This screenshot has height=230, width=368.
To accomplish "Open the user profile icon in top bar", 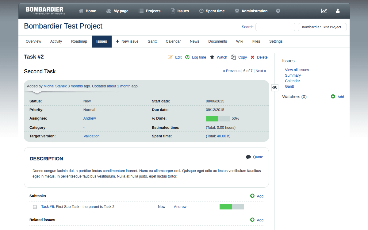I will (x=338, y=11).
